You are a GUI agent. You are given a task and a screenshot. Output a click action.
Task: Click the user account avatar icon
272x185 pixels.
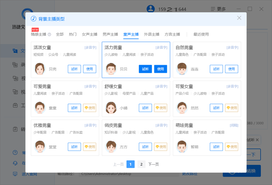tap(150, 9)
